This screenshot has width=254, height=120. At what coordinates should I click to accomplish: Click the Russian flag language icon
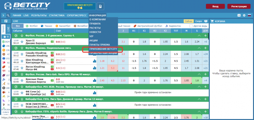[x=249, y=15]
